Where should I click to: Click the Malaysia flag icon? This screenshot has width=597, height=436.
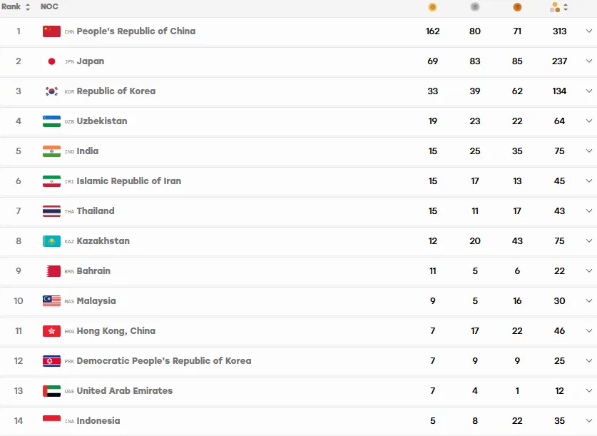[51, 301]
